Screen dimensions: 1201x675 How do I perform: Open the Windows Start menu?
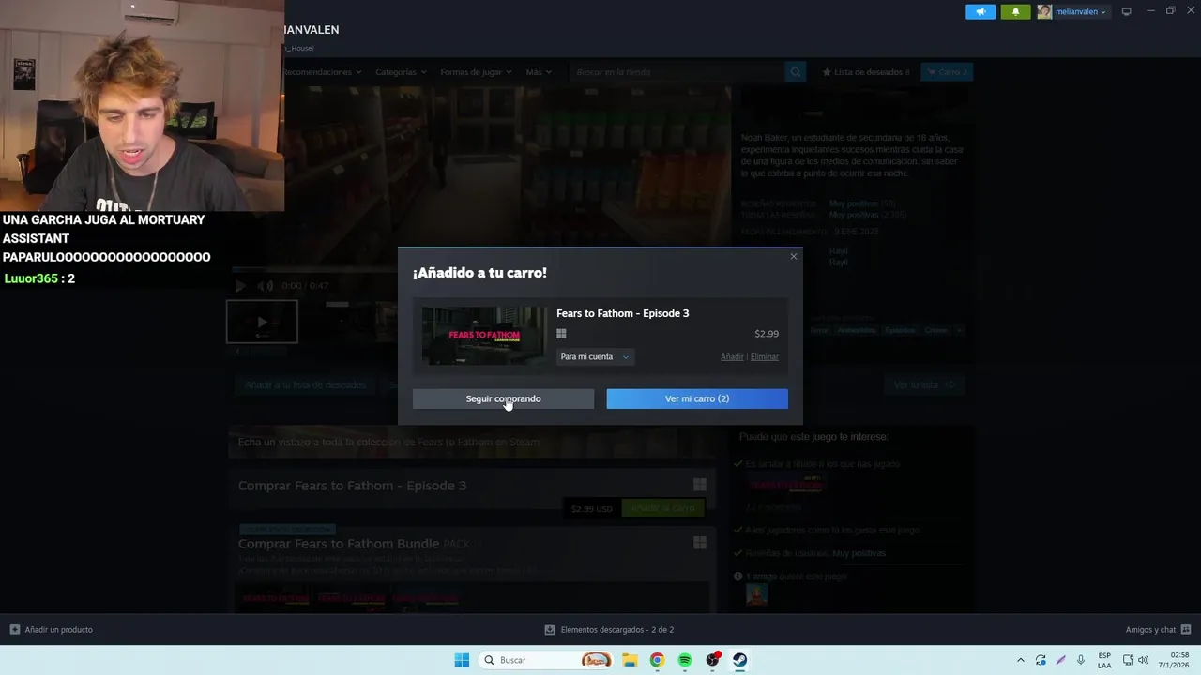(x=462, y=660)
